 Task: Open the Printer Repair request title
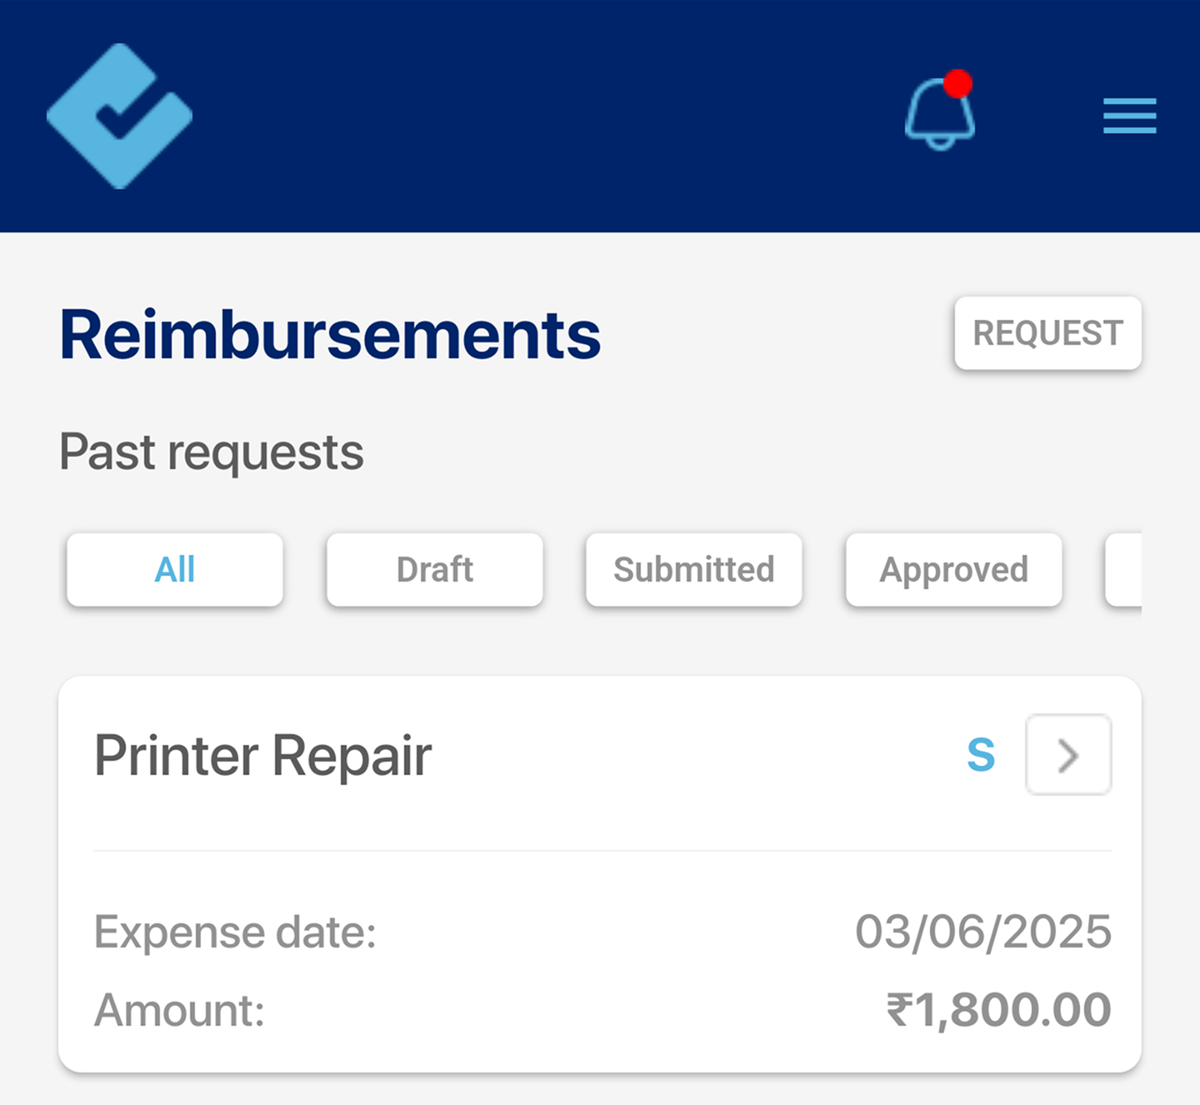(263, 756)
